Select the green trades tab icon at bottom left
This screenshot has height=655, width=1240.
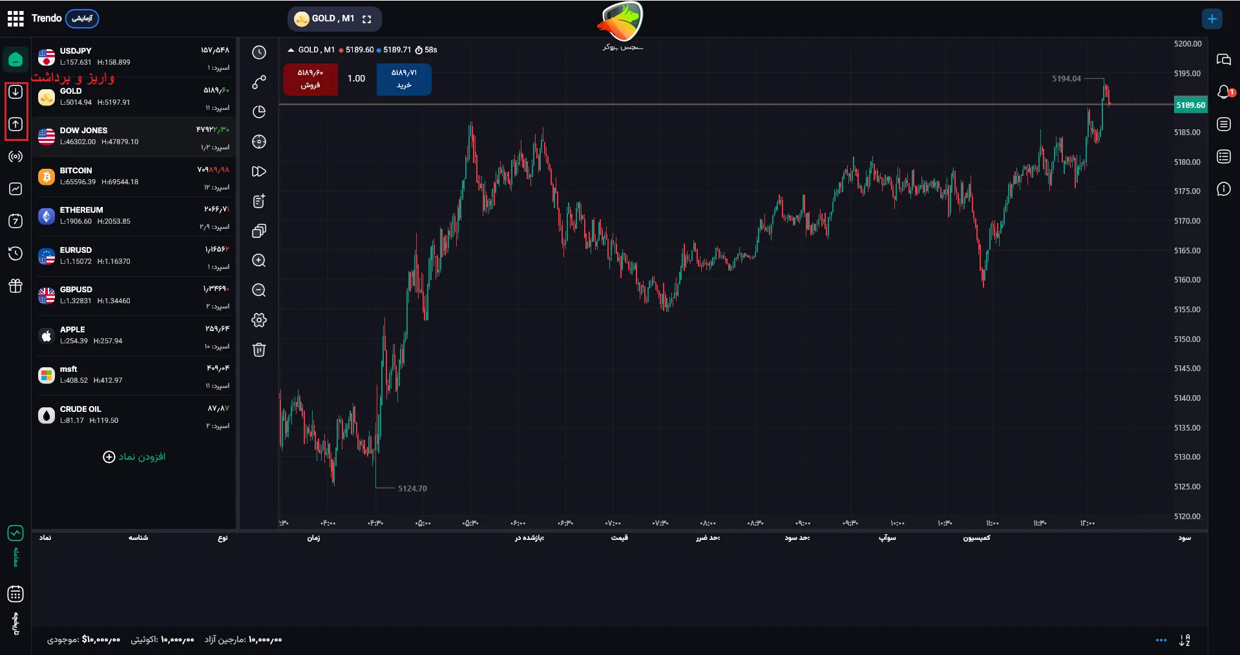pyautogui.click(x=16, y=533)
